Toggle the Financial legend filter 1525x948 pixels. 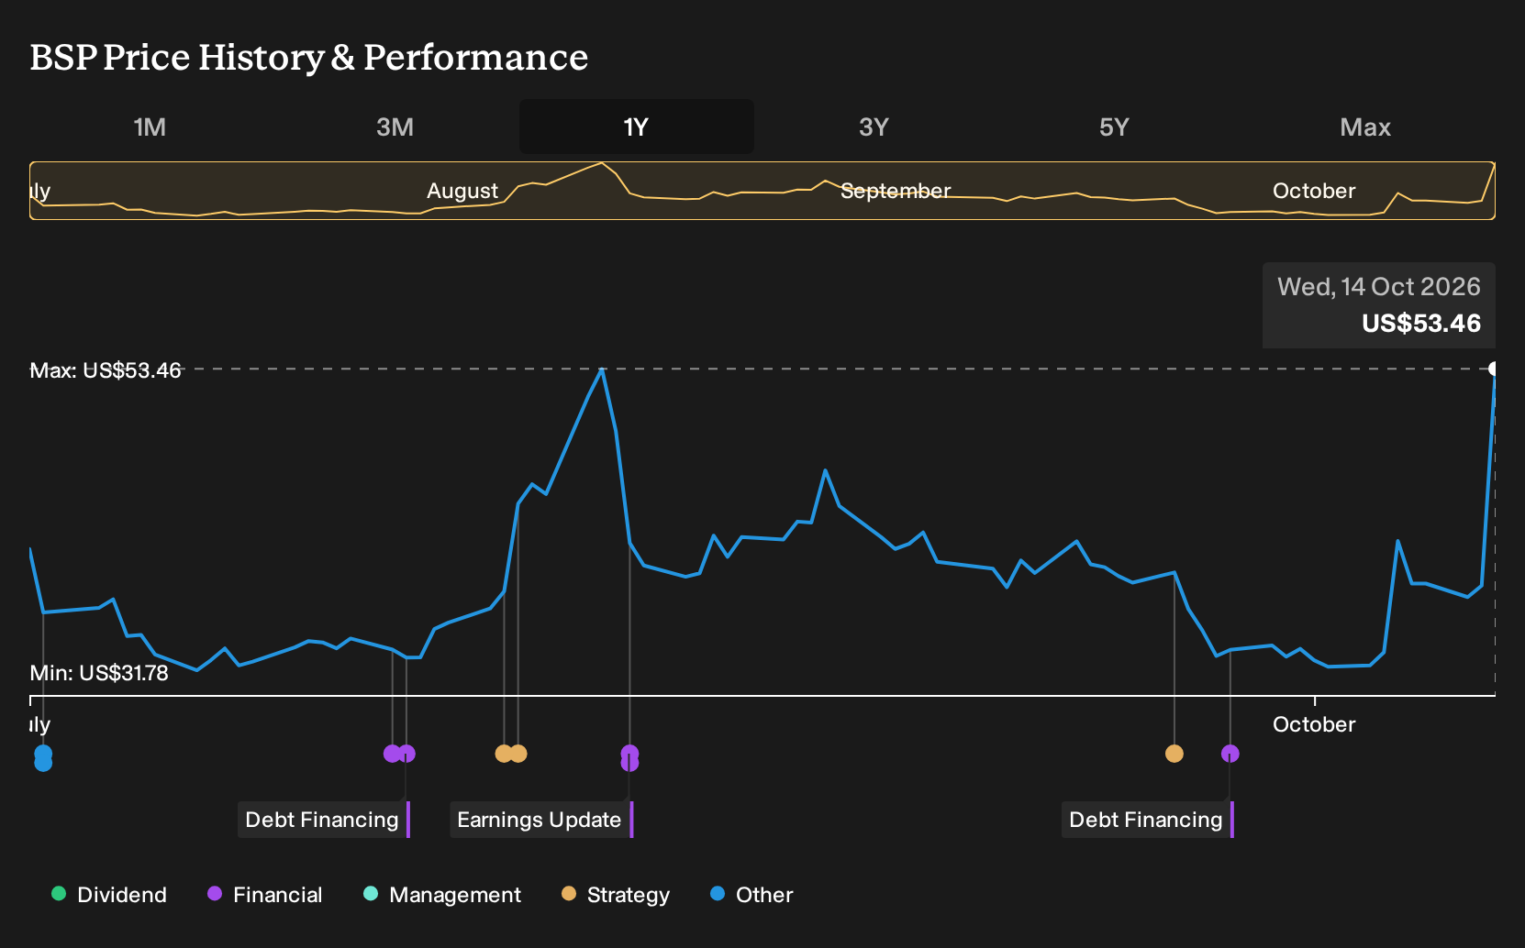(265, 895)
